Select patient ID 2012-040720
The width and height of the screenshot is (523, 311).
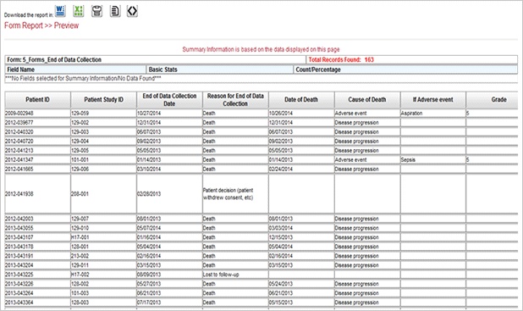19,142
